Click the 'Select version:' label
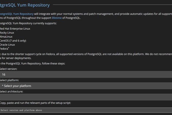This screenshot has height=115, width=172. pyautogui.click(x=9, y=69)
